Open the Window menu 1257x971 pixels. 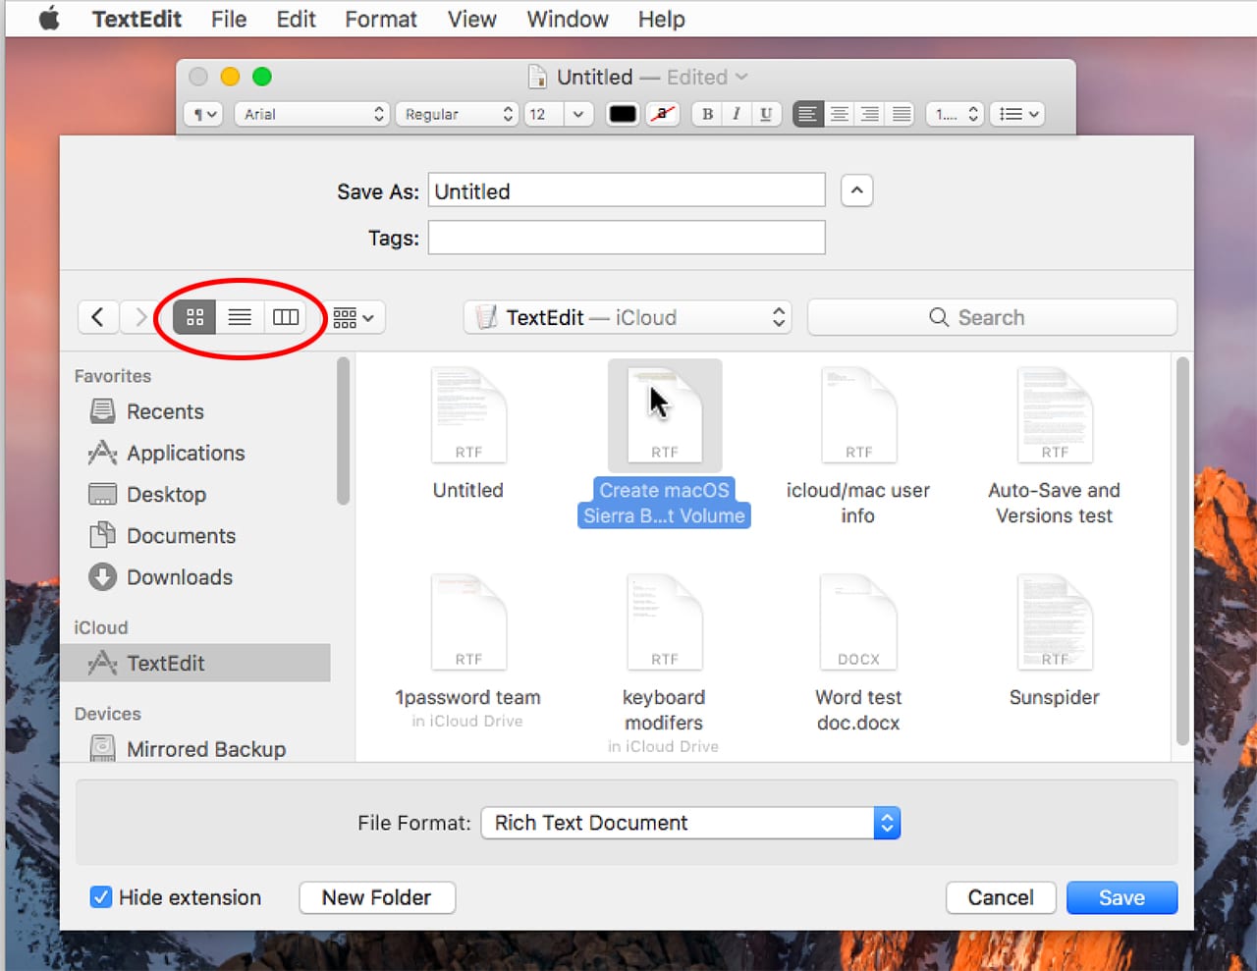click(567, 19)
